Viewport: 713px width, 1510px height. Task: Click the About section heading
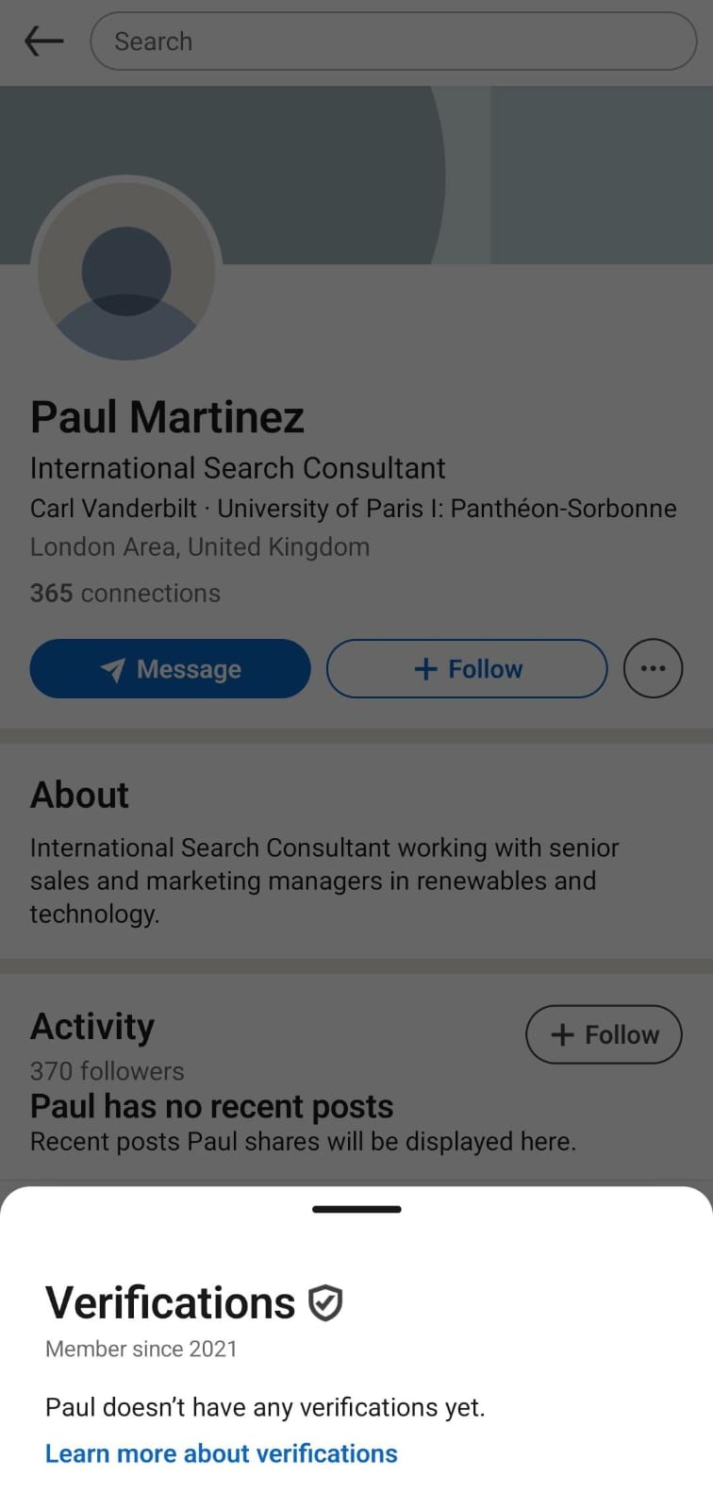pos(80,795)
